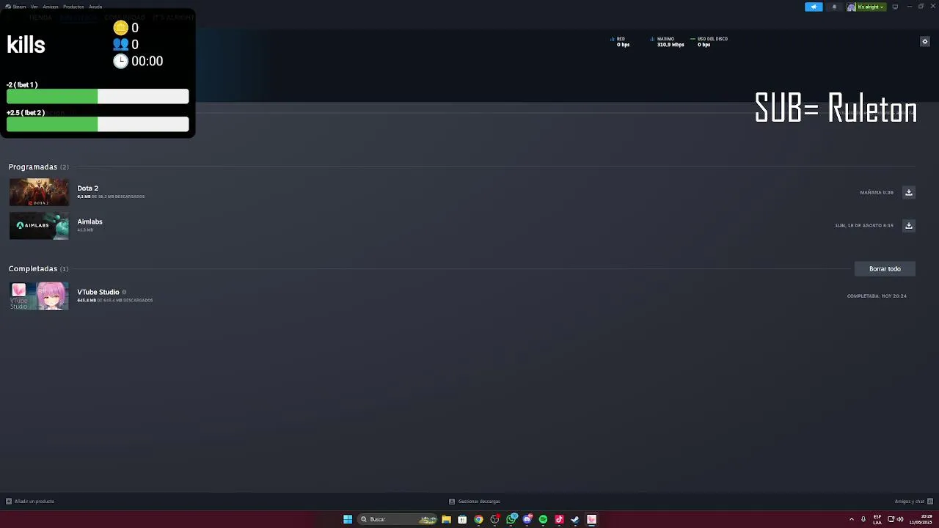Click the "MAÑANA 0:36" schedule text
Viewport: 939px width, 528px height.
coord(877,192)
